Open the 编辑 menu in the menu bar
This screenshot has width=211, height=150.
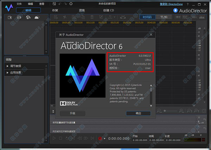click(30, 4)
